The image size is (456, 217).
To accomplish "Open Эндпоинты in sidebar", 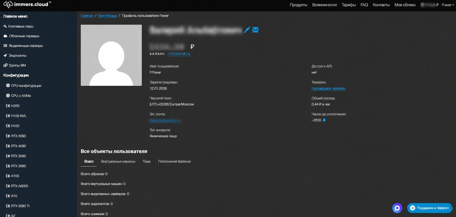I will point(15,56).
